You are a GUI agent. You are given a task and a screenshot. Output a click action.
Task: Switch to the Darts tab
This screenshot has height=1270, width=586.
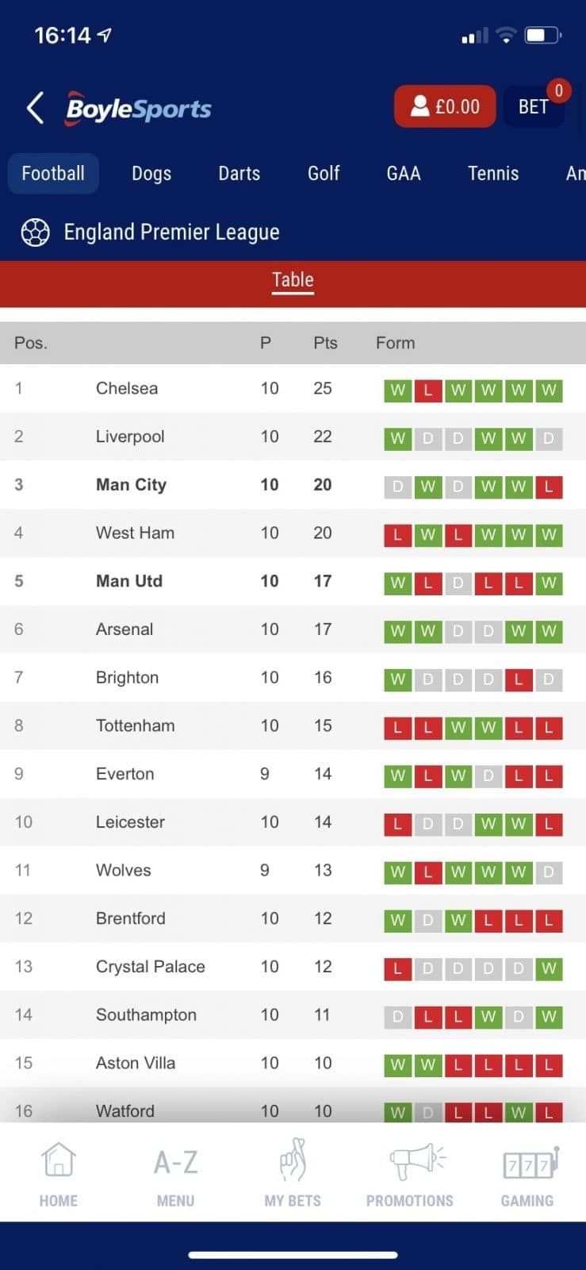click(239, 173)
